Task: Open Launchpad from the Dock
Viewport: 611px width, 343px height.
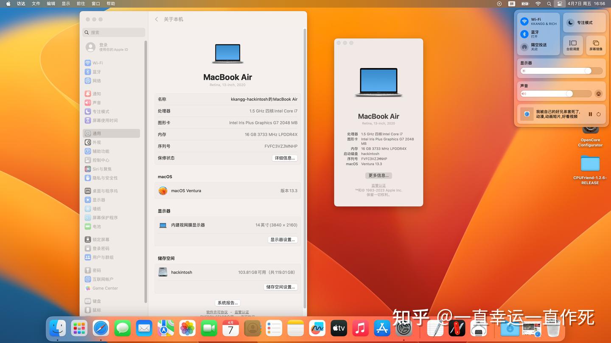Action: click(x=79, y=328)
